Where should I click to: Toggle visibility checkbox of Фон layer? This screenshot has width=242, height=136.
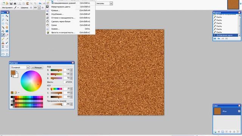239,111
